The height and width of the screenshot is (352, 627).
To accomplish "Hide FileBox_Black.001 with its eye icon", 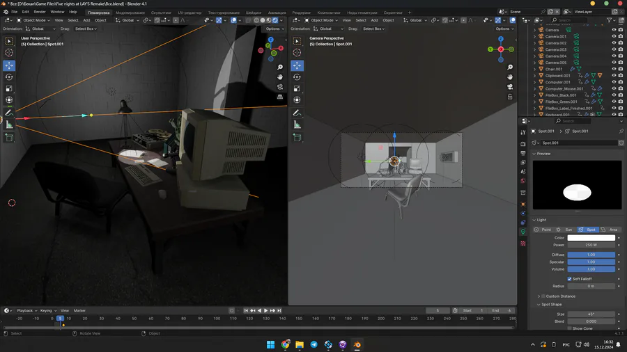I will point(614,95).
